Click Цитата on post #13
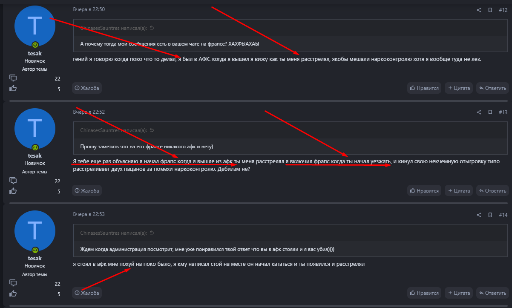This screenshot has width=512, height=308. point(459,190)
